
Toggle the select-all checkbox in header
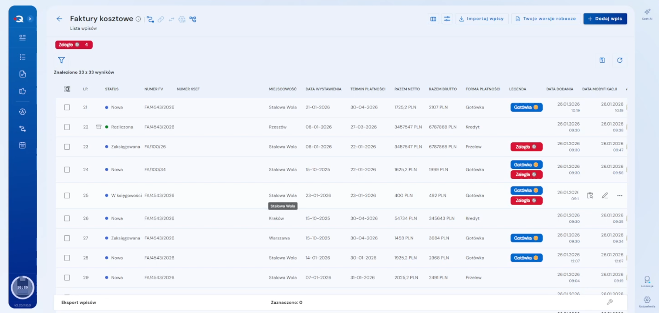67,89
